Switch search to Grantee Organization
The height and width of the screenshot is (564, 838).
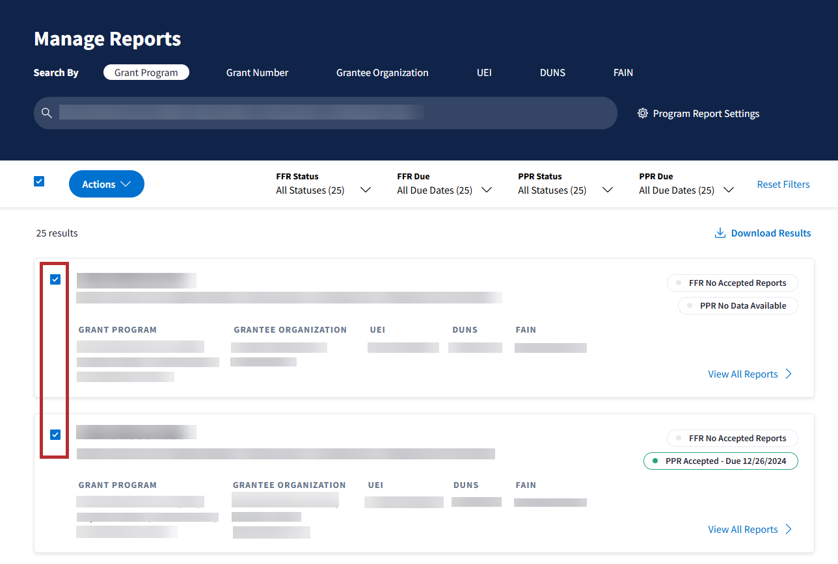click(x=382, y=73)
